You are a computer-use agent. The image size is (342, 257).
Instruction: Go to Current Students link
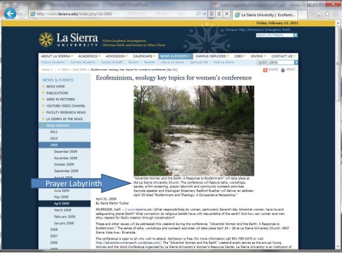pyautogui.click(x=83, y=62)
